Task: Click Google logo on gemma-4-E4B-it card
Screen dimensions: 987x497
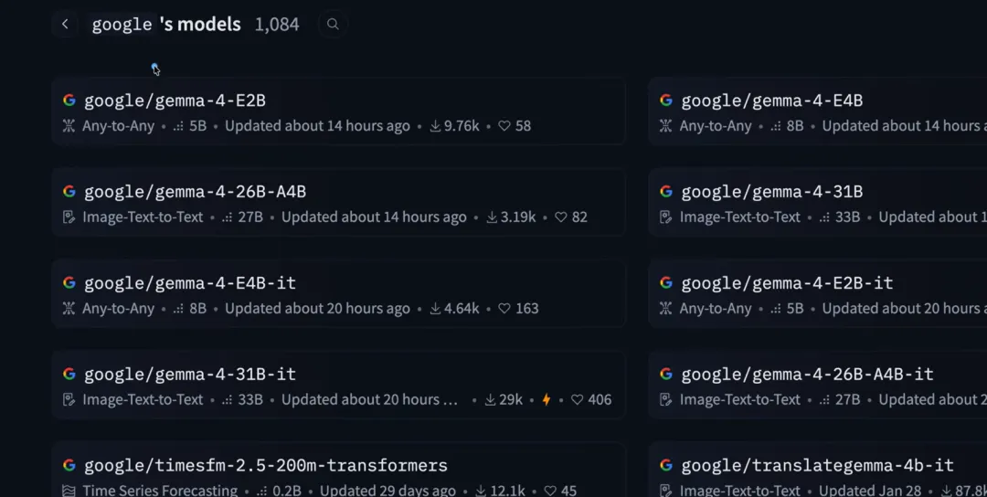Action: [69, 282]
